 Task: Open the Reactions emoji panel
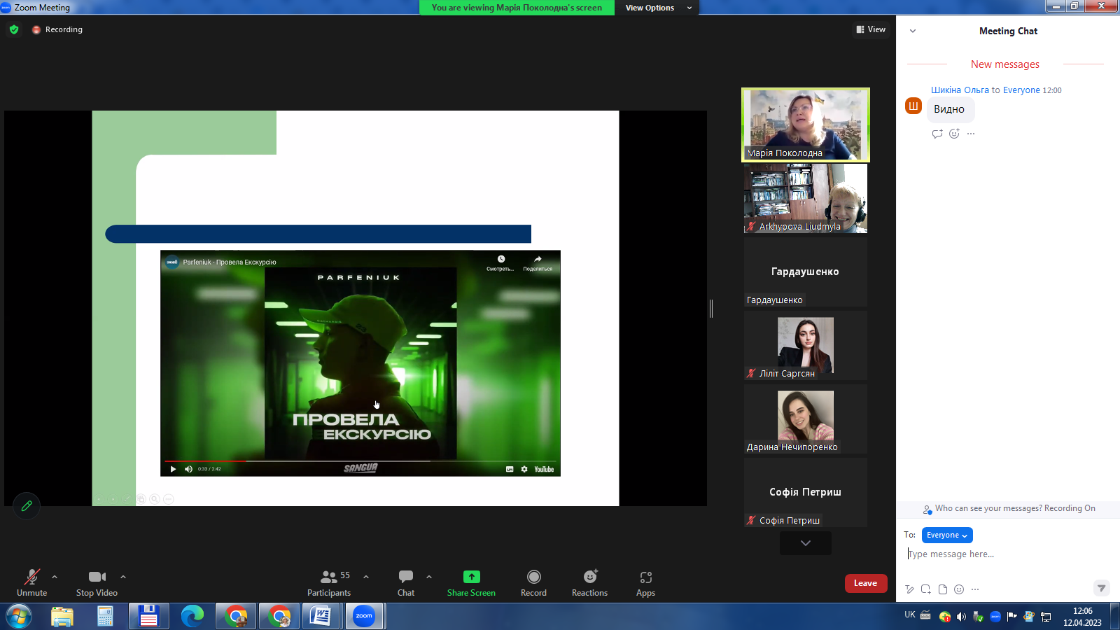pyautogui.click(x=589, y=582)
